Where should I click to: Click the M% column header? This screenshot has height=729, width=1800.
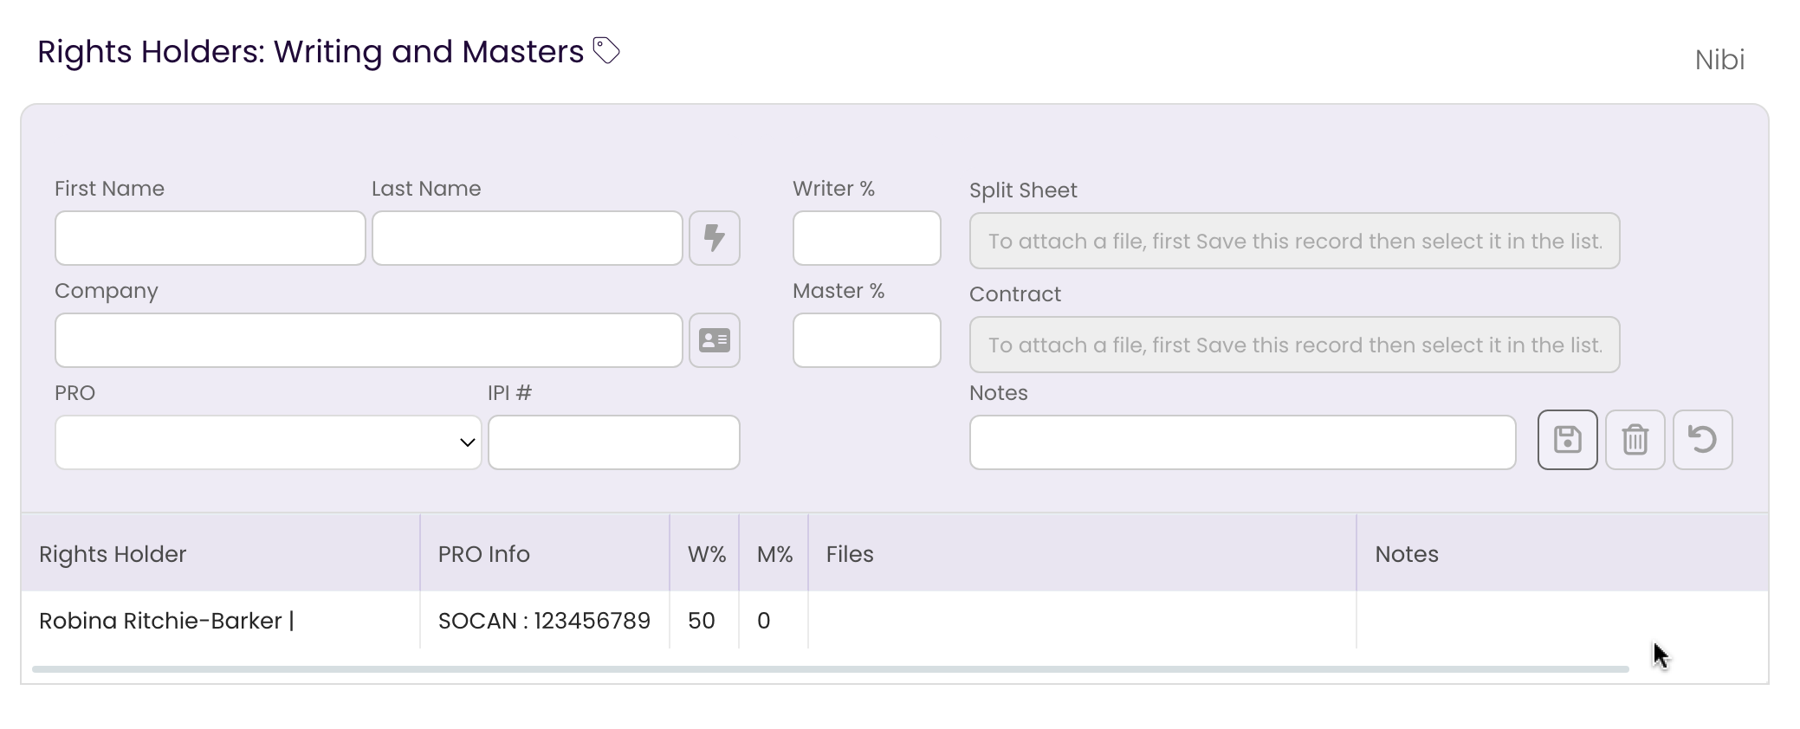click(774, 554)
